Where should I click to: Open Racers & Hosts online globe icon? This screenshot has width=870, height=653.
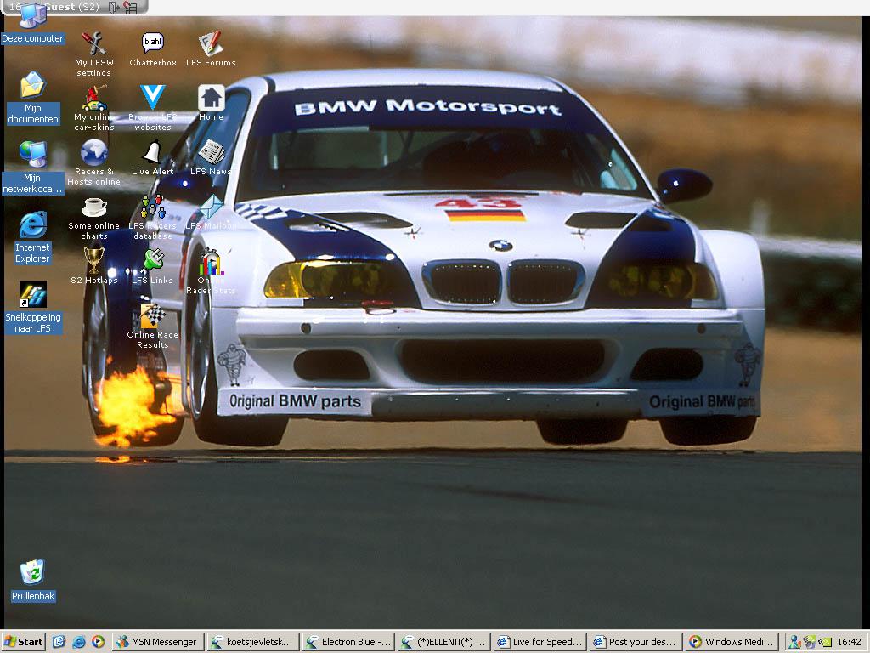[93, 152]
